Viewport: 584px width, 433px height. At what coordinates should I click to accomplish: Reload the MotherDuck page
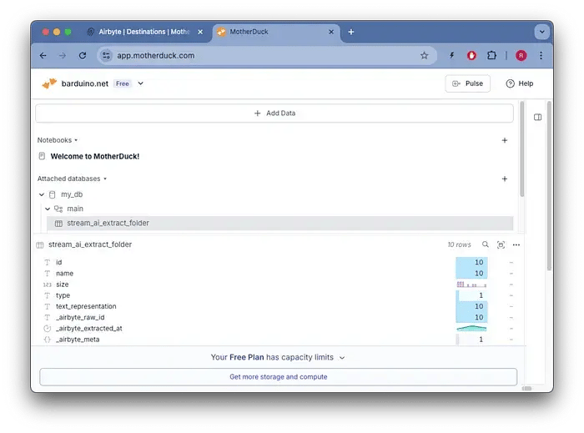(83, 55)
